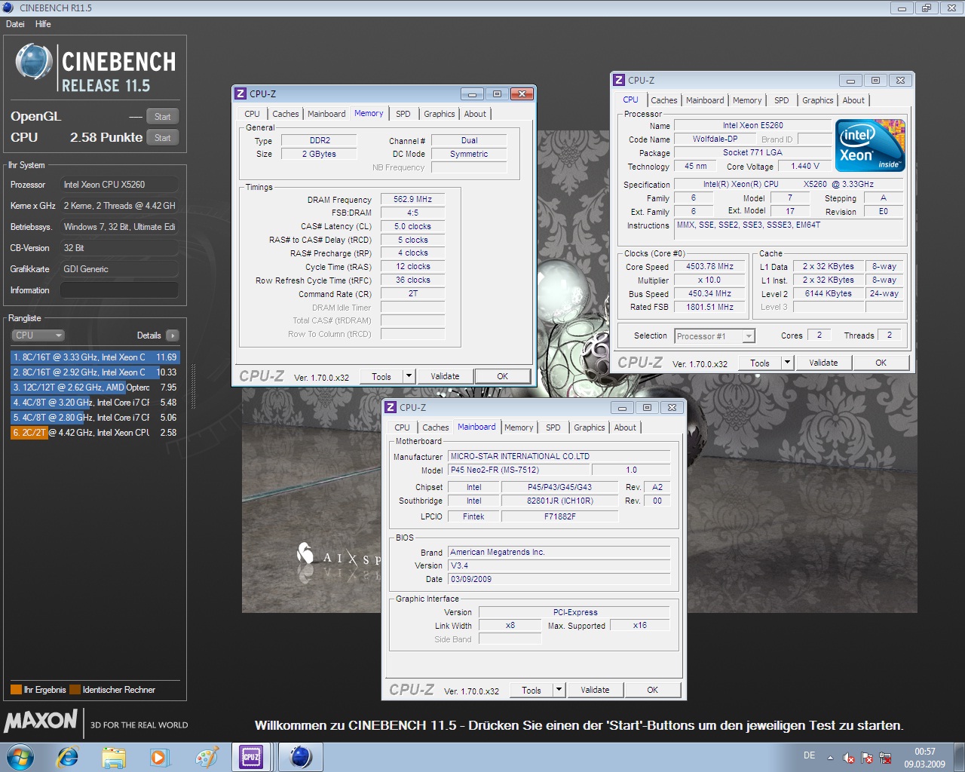Image resolution: width=965 pixels, height=772 pixels.
Task: Show hidden tray icons arrow
Action: tap(830, 758)
